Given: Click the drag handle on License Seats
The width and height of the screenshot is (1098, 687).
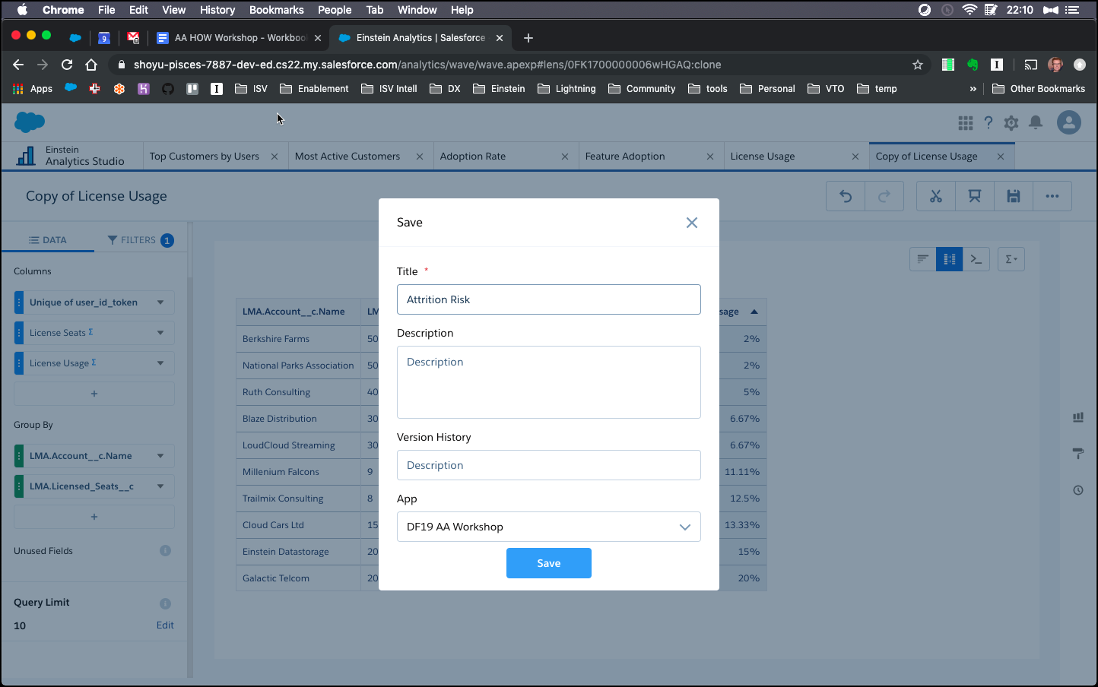Looking at the screenshot, I should pos(19,333).
